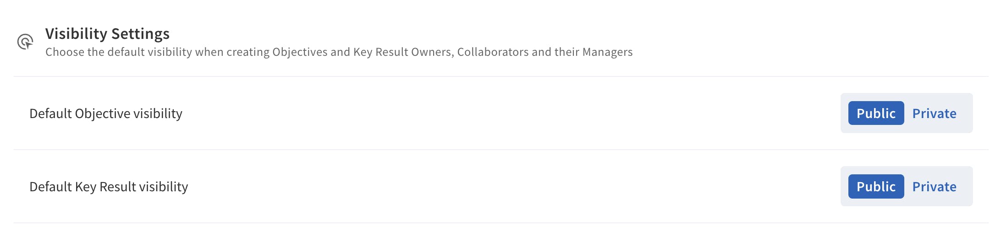Click the visibility description text under the heading
This screenshot has height=248, width=1001.
[x=339, y=52]
